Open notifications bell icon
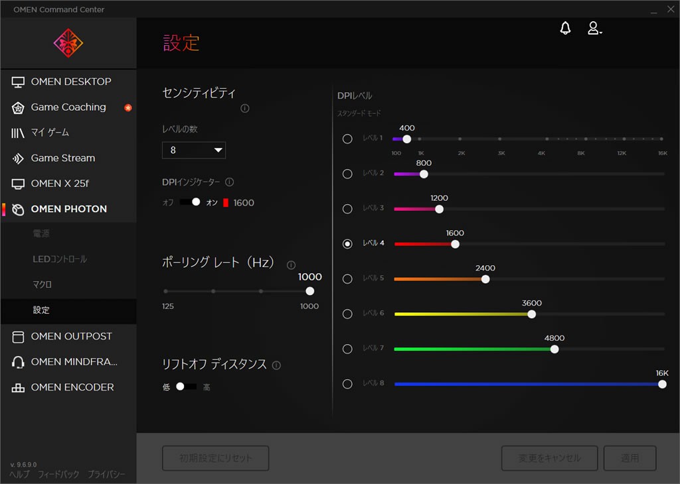This screenshot has height=484, width=680. [565, 28]
